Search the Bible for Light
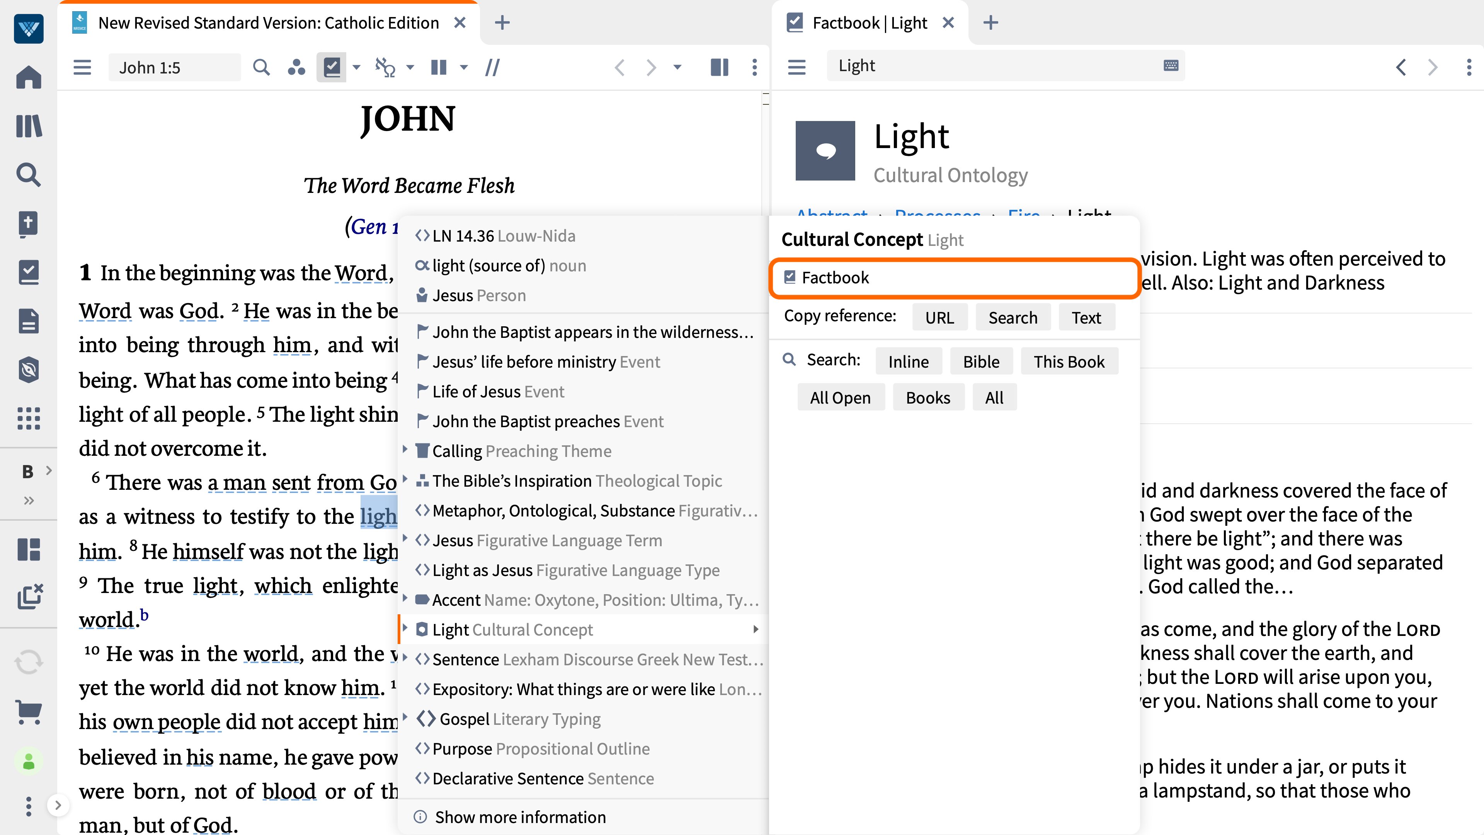 pos(981,361)
